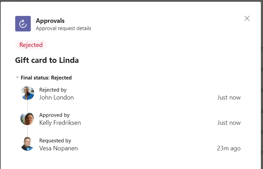Close the approval request details dialog
This screenshot has height=169, width=263.
pos(247,19)
